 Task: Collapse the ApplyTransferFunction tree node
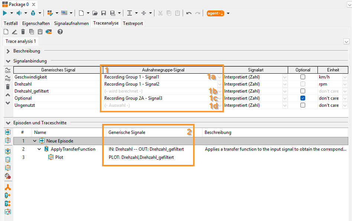[x=39, y=149]
